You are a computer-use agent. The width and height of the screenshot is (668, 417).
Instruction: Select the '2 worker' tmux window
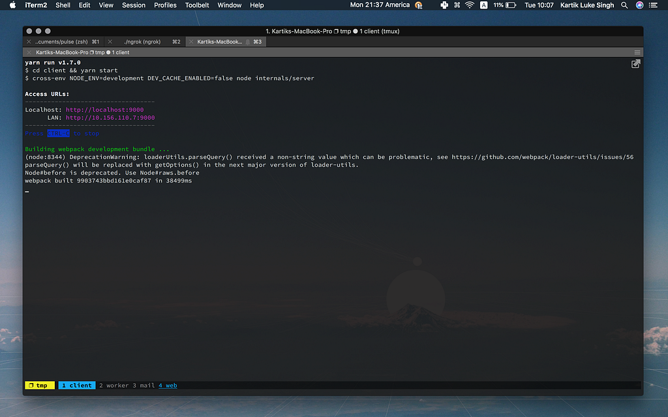point(114,386)
